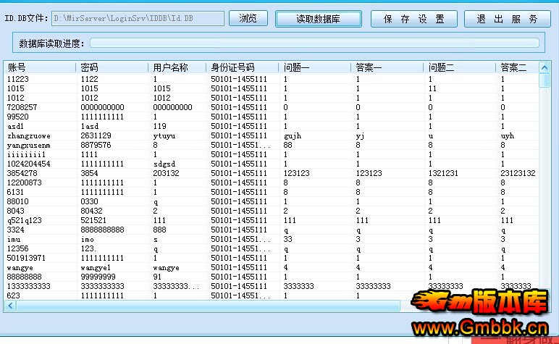
Task: Click the database read progress bar
Action: click(x=314, y=43)
